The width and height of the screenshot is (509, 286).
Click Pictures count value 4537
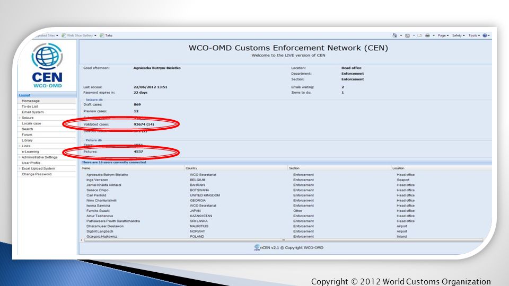point(138,152)
